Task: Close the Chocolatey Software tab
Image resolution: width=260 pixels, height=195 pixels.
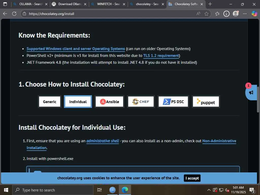Action: click(202, 4)
